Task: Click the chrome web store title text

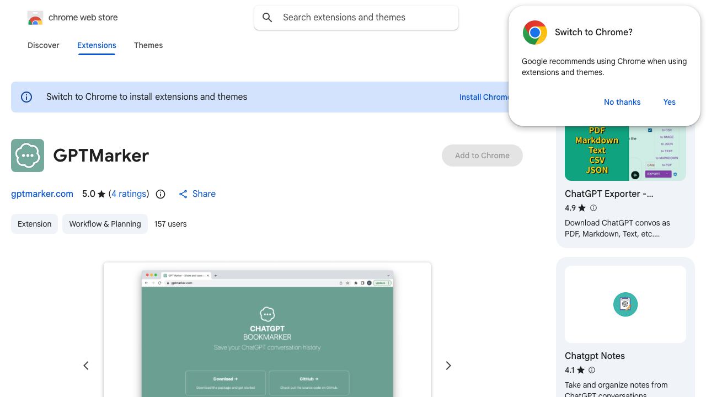Action: [83, 18]
